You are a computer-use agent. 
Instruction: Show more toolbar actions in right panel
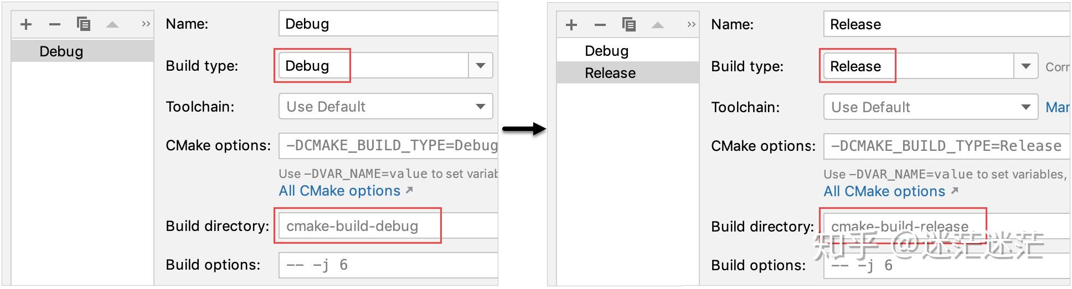[691, 24]
